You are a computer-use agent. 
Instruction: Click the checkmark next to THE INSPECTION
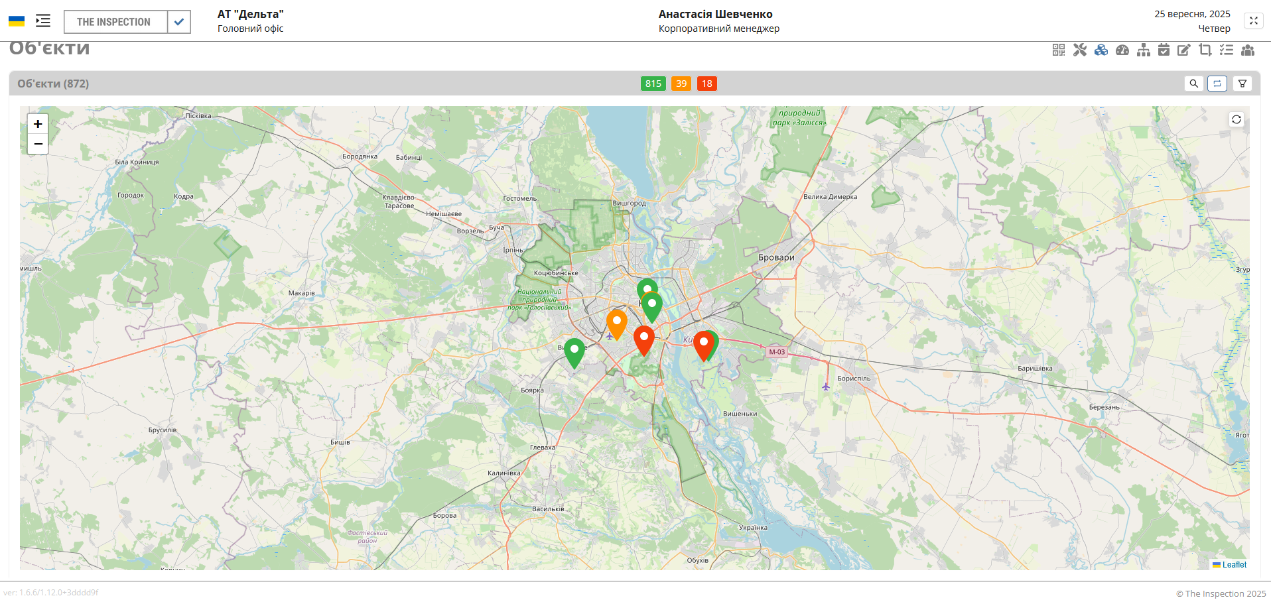[178, 21]
